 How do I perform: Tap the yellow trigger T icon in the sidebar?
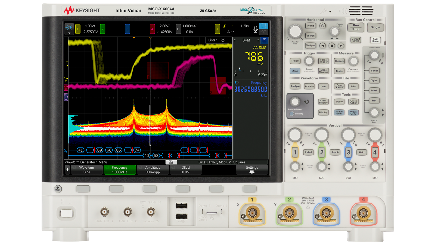coord(67,63)
